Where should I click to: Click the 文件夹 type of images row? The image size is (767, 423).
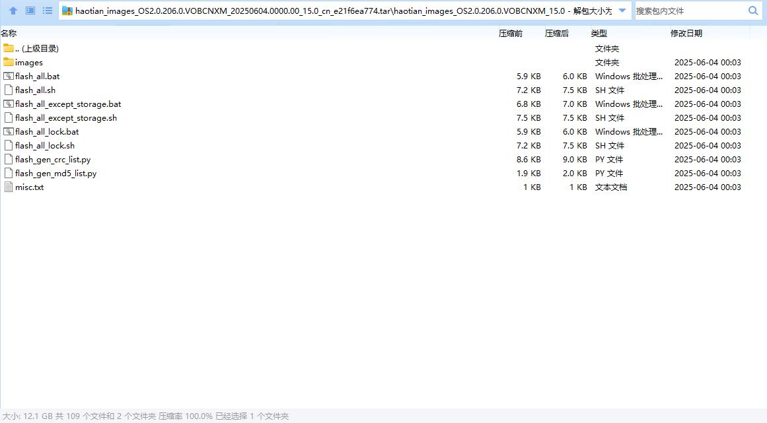(x=607, y=63)
